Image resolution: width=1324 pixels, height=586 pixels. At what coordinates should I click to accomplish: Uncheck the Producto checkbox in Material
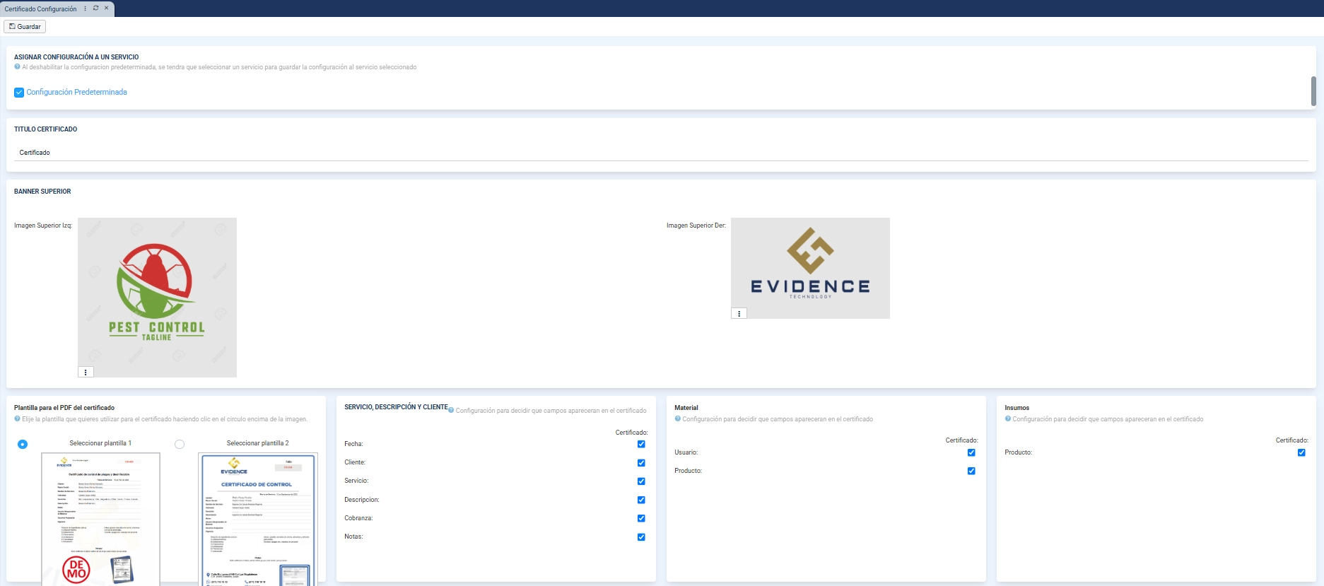971,471
